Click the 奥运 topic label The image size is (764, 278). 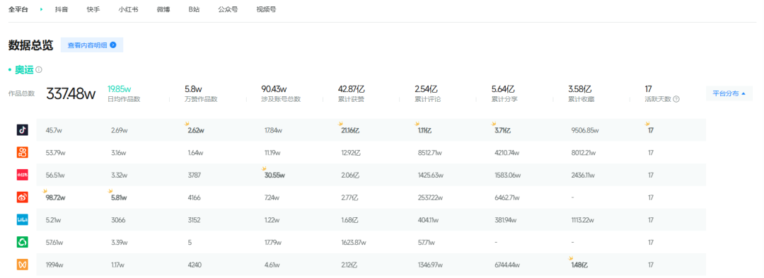pyautogui.click(x=24, y=69)
